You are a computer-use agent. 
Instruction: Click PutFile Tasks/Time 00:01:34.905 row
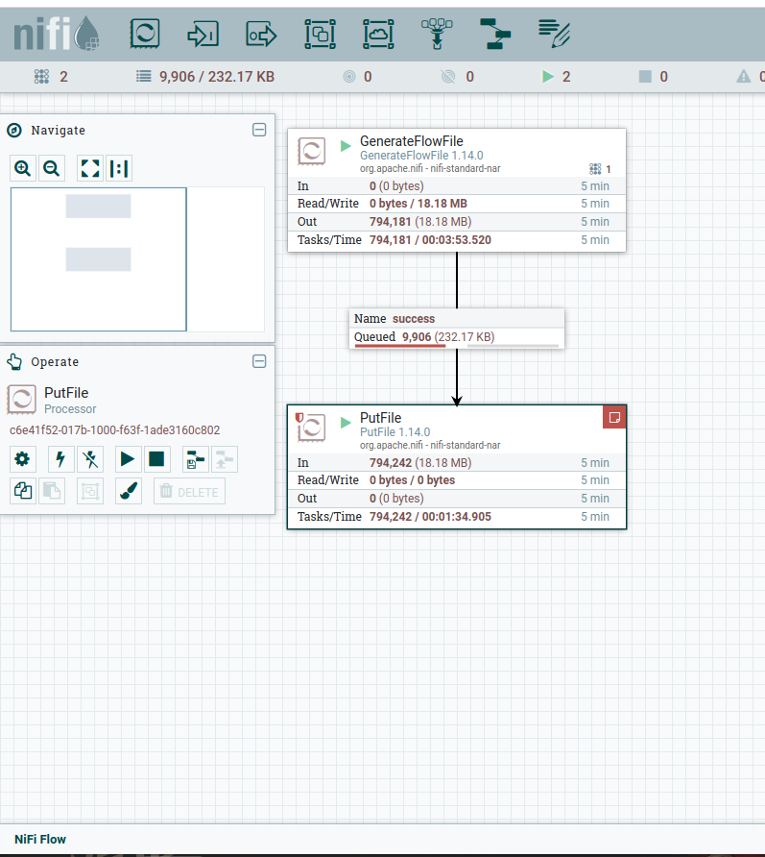coord(457,517)
